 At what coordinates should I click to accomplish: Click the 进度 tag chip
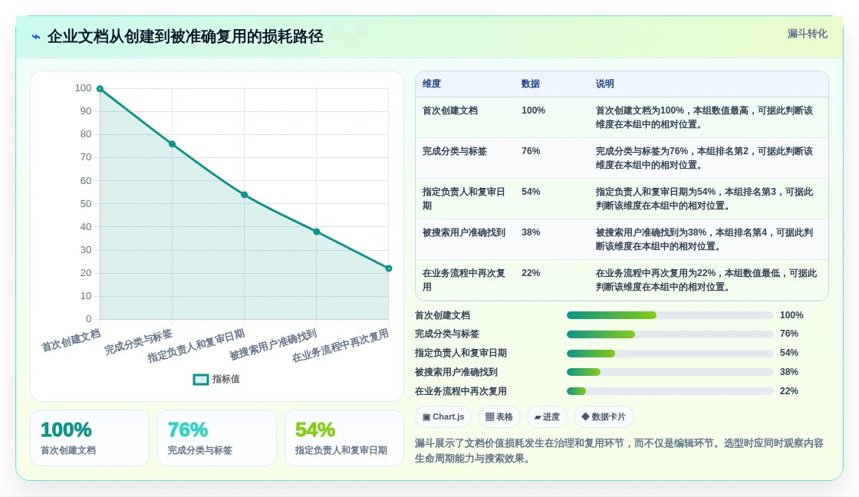547,417
